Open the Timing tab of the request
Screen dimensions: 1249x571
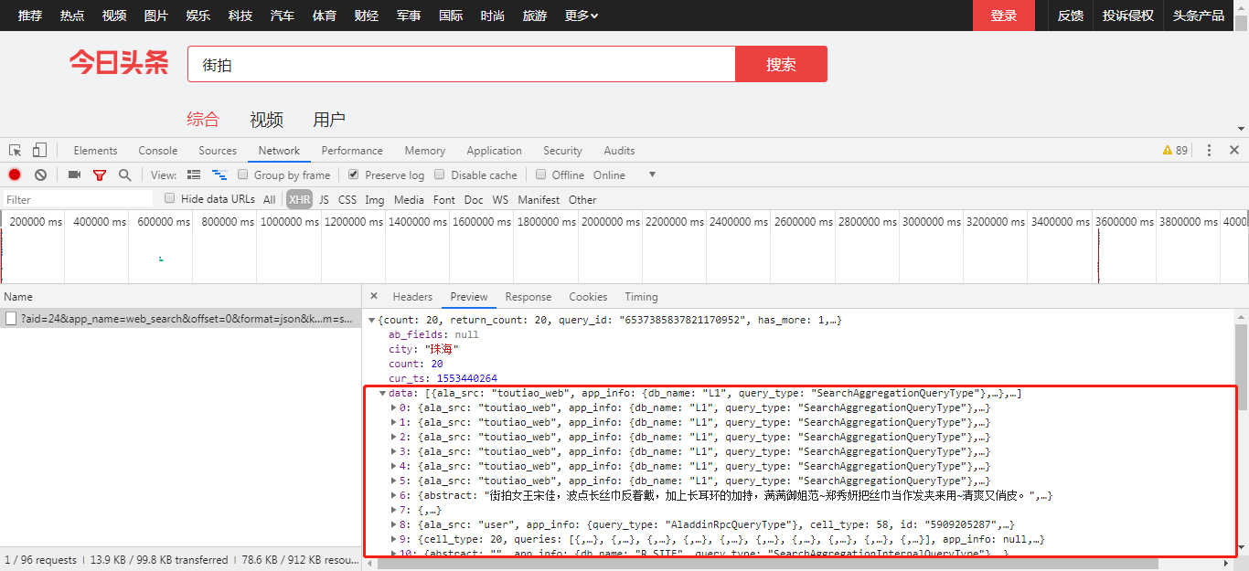click(641, 297)
